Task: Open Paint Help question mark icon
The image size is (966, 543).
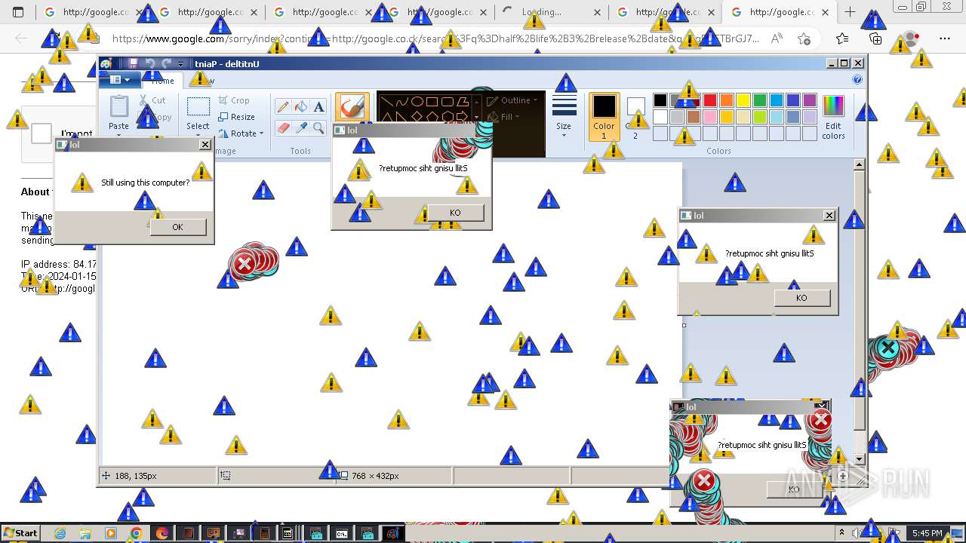Action: [857, 79]
